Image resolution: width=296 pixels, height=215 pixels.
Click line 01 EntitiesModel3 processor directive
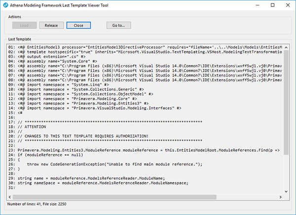click(145, 47)
